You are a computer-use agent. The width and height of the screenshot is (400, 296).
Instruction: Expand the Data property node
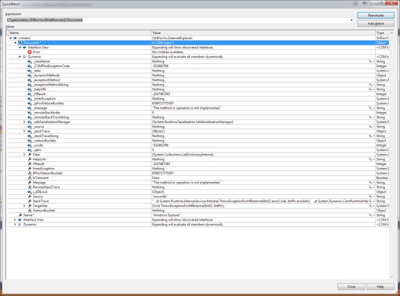point(24,154)
